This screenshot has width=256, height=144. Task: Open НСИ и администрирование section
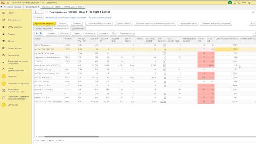[16, 69]
